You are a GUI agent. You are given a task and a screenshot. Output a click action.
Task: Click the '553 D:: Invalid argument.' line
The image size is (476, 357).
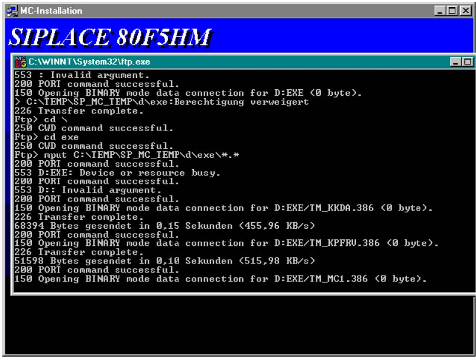pos(88,190)
